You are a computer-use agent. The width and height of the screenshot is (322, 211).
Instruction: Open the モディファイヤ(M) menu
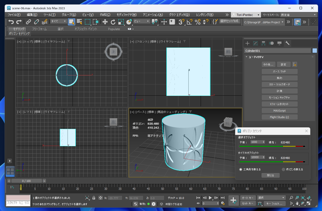click(126, 15)
